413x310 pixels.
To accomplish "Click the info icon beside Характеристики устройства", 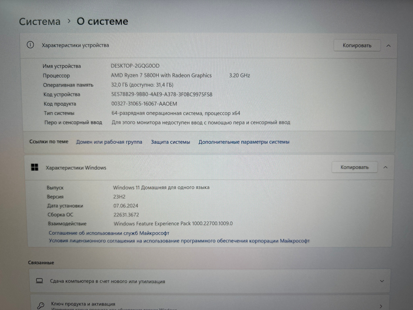I will (x=29, y=45).
